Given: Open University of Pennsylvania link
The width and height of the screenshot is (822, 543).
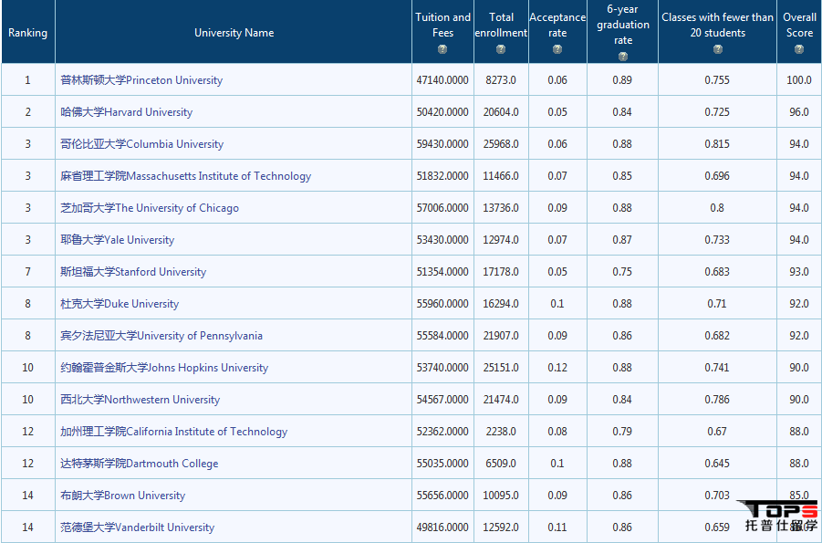Looking at the screenshot, I should 161,336.
